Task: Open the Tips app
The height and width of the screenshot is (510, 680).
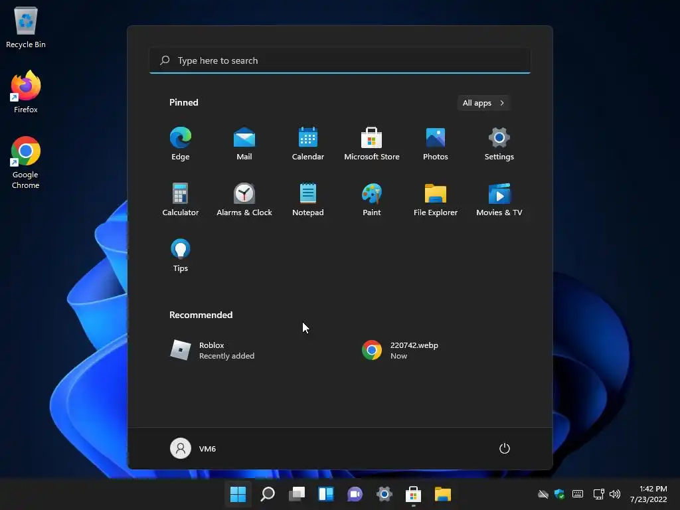Action: (x=181, y=256)
